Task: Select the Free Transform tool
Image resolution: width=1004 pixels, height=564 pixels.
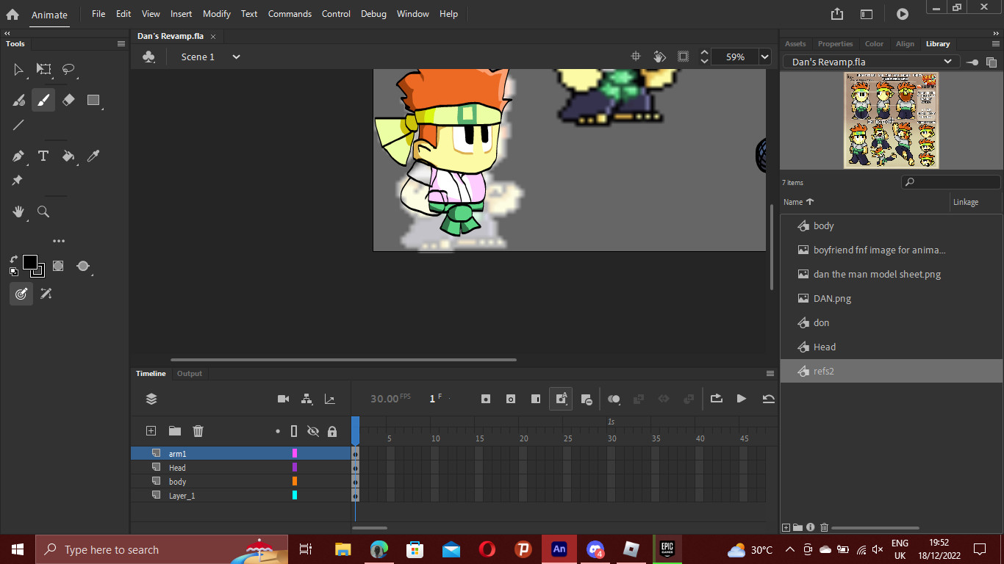Action: tap(44, 69)
